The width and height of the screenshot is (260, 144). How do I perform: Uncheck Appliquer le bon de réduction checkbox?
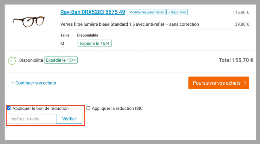pos(9,108)
